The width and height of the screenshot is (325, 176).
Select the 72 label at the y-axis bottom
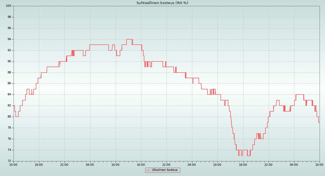(x=9, y=161)
